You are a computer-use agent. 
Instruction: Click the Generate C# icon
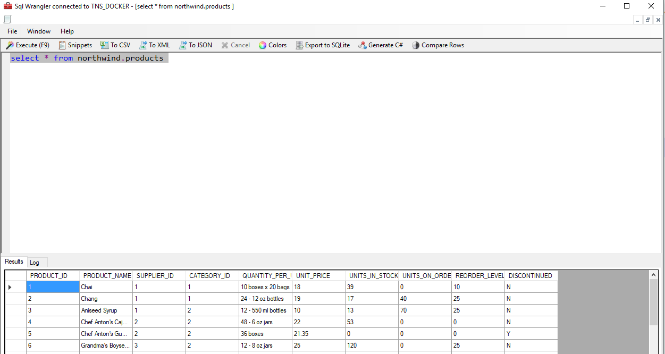click(363, 45)
